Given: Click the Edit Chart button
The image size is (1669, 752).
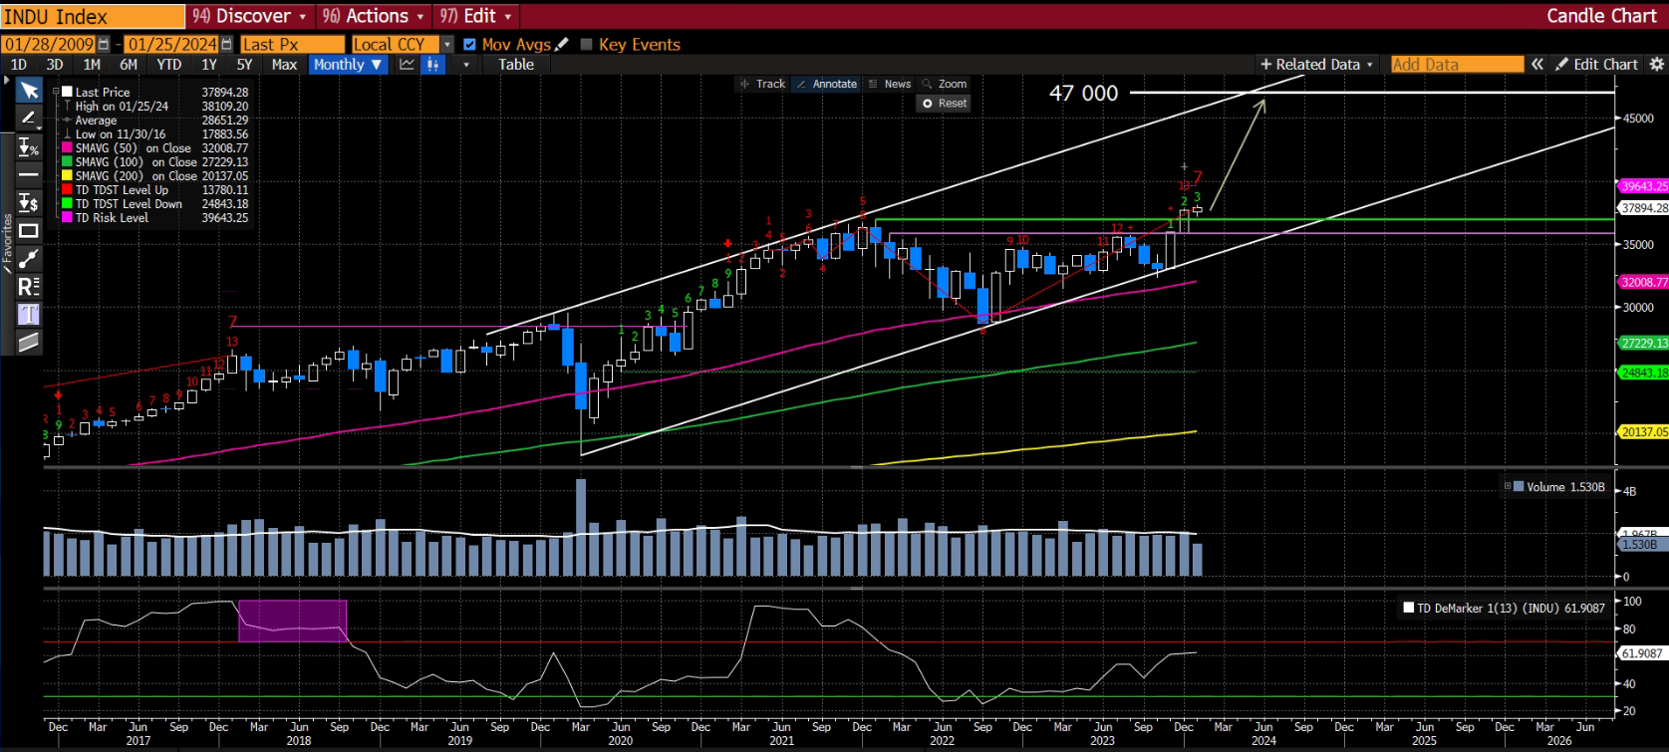Looking at the screenshot, I should point(1596,65).
